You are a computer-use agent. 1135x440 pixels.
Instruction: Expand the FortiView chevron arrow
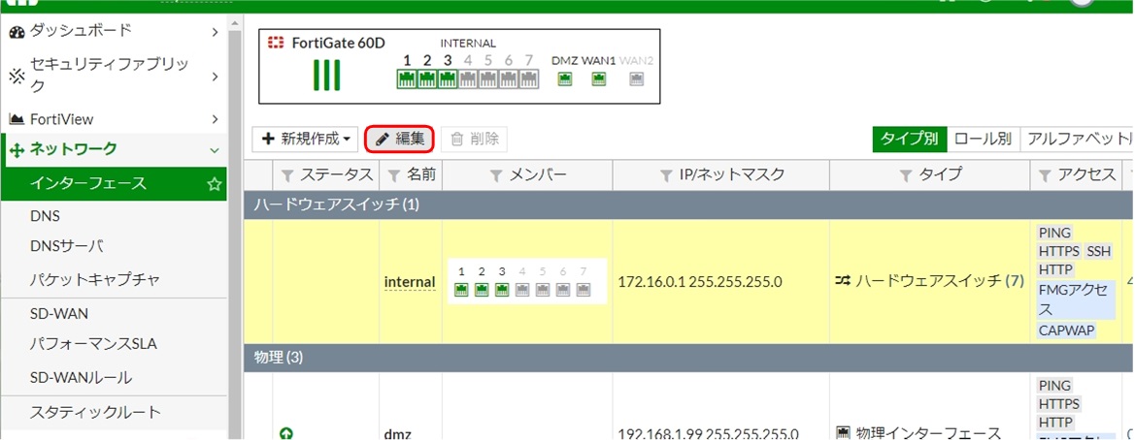[215, 119]
